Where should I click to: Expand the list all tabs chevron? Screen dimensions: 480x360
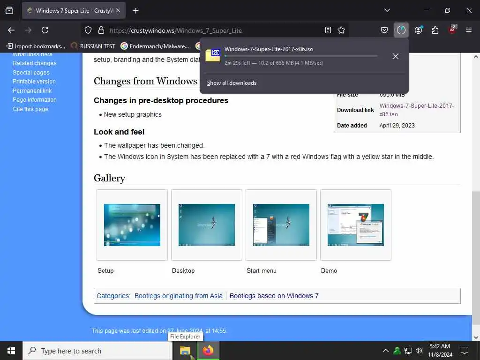pos(387,10)
